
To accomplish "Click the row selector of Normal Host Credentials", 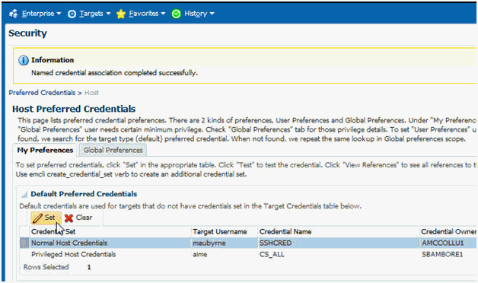I will click(24, 243).
